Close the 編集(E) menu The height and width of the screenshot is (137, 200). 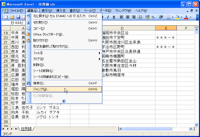pos(32,11)
